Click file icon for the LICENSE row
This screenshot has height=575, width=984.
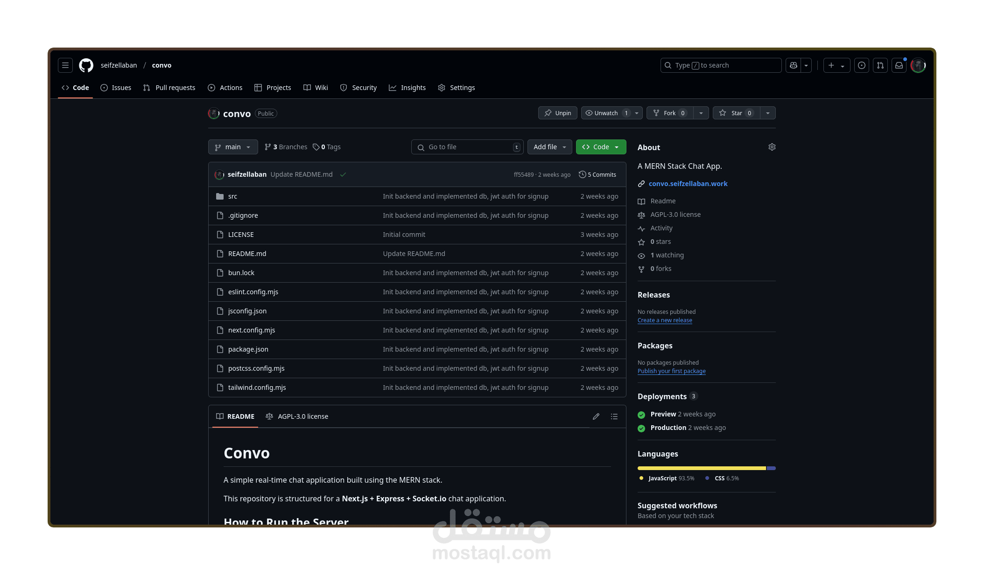pyautogui.click(x=220, y=235)
